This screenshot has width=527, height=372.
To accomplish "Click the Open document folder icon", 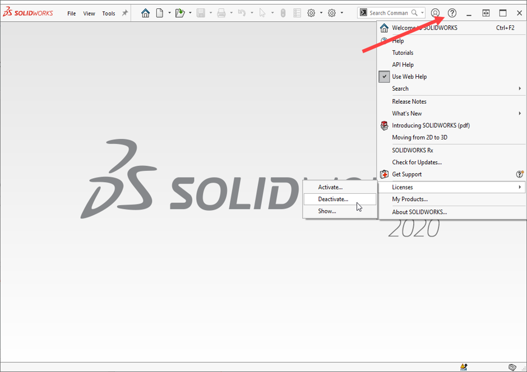I will point(180,13).
